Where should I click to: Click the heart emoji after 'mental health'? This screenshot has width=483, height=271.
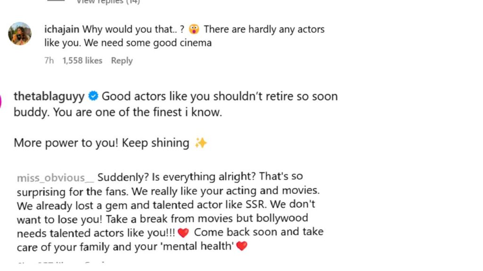coord(241,246)
